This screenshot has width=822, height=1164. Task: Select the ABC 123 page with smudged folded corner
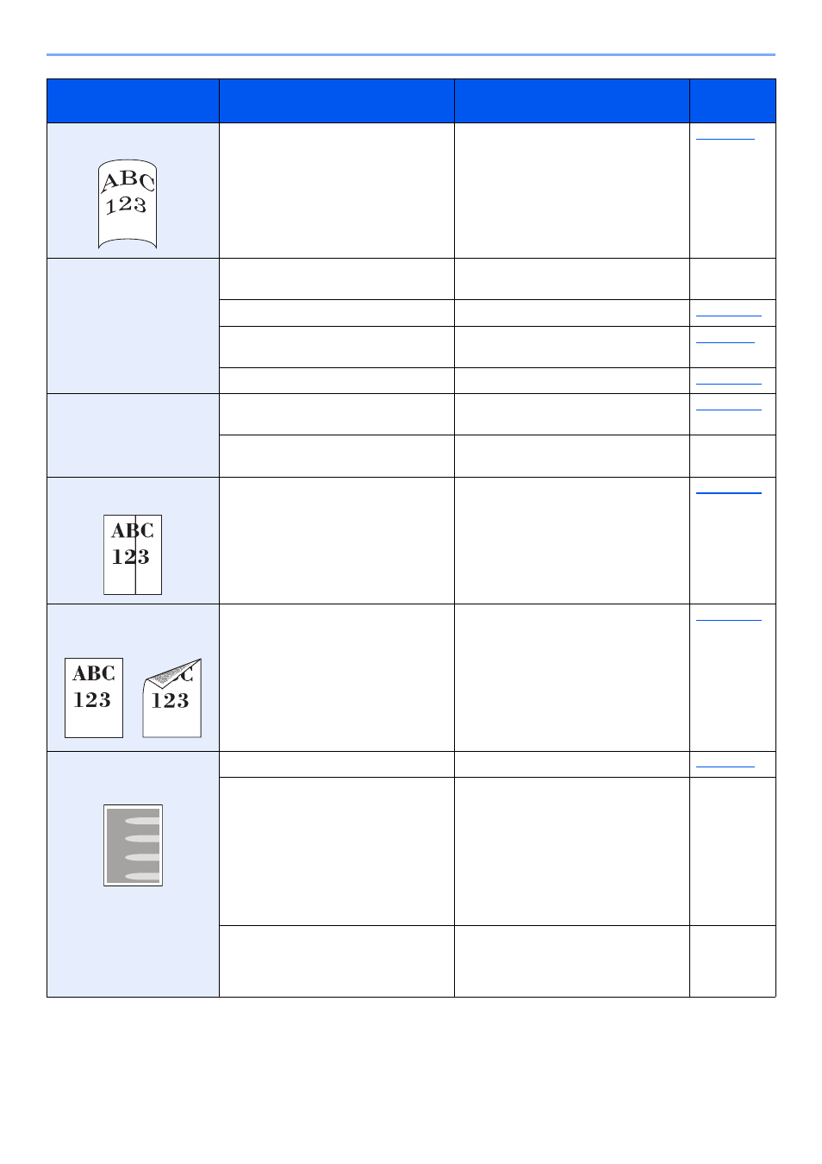[x=172, y=698]
